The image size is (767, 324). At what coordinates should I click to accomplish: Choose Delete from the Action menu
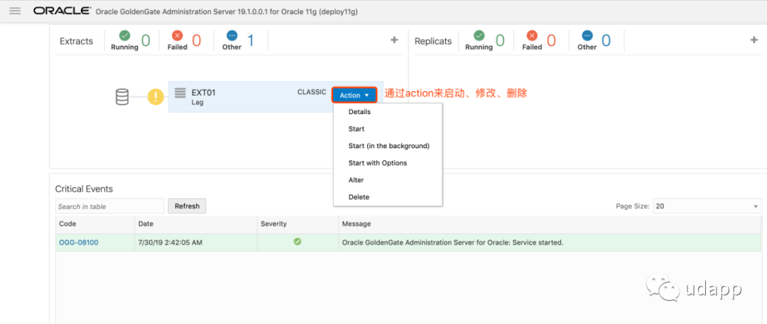(x=359, y=197)
